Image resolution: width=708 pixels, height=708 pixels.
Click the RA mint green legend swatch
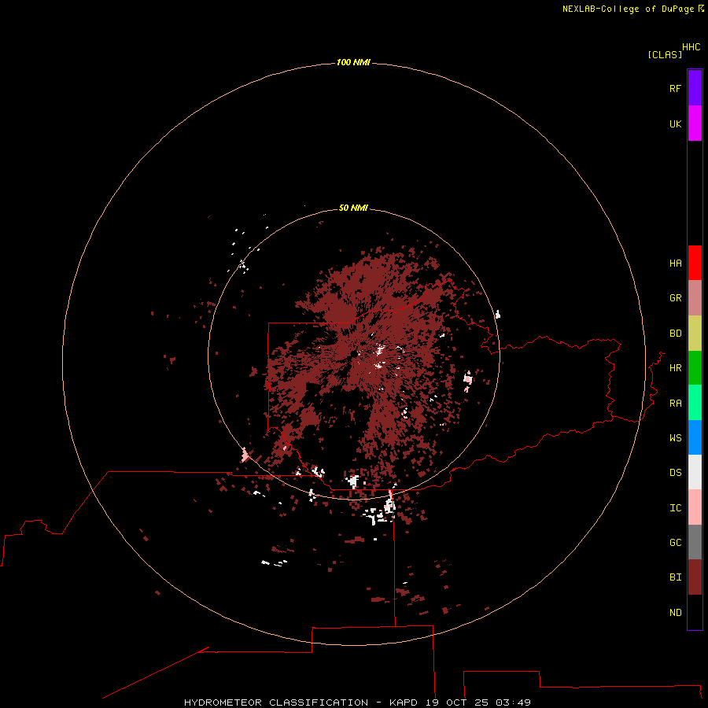(695, 403)
